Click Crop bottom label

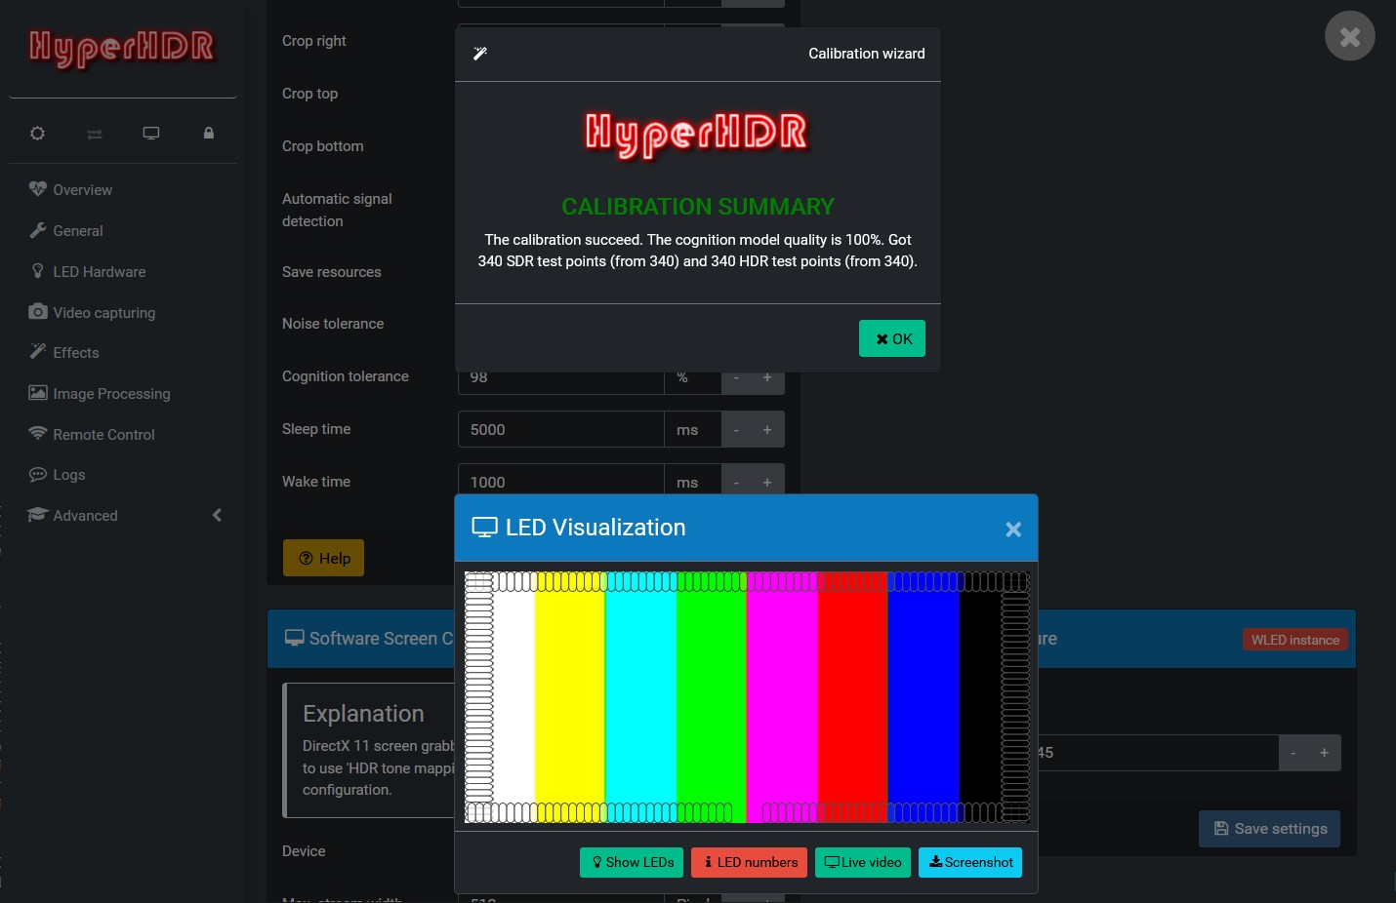click(323, 146)
